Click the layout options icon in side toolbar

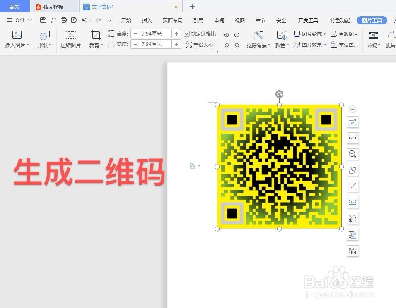[353, 138]
